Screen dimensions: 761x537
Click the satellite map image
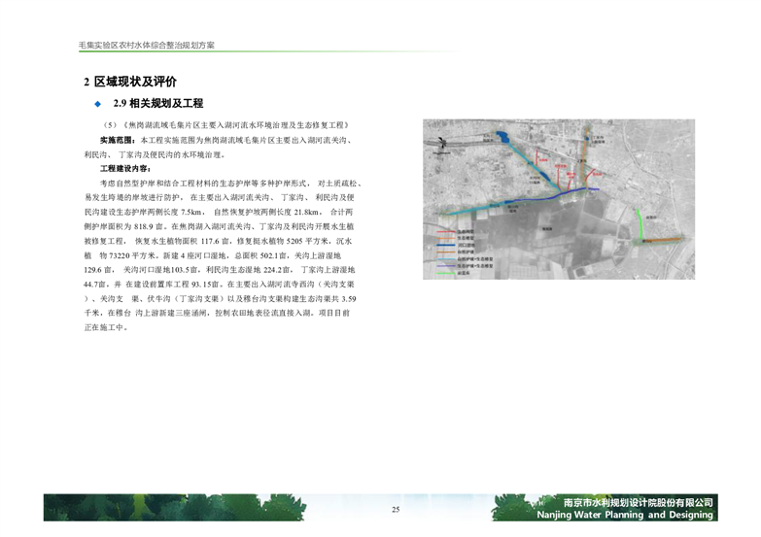click(x=559, y=200)
